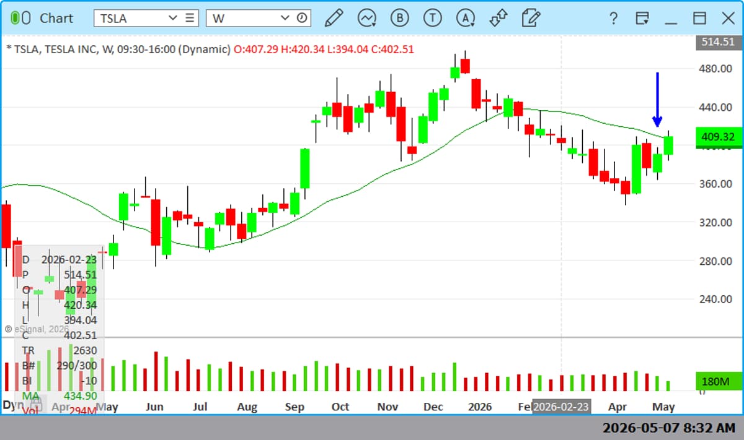
Task: Click the 240.00 price axis label
Action: point(717,299)
